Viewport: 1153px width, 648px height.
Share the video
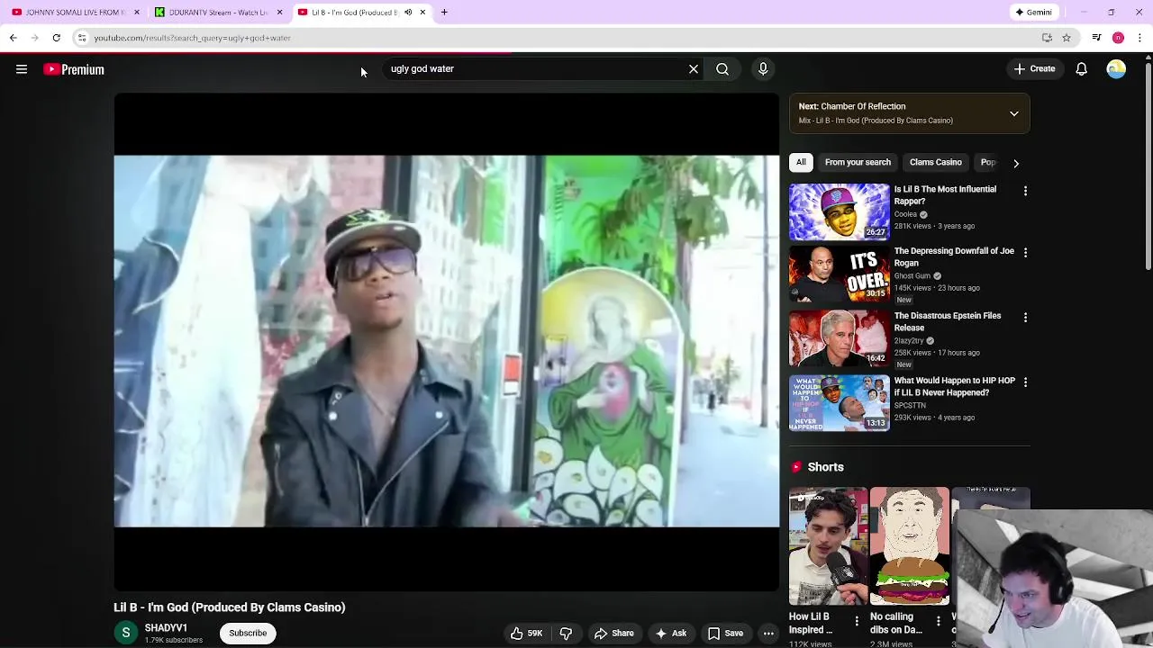coord(613,633)
